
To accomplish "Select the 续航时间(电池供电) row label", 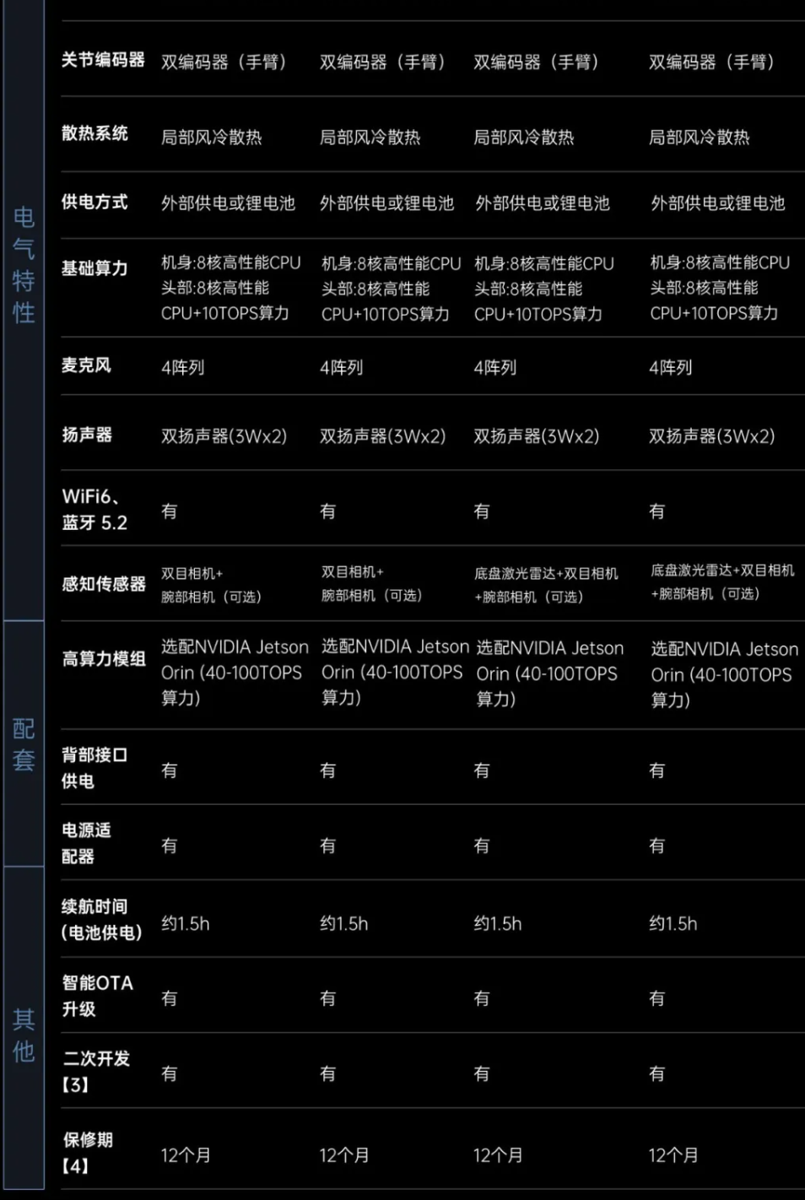I will click(x=101, y=919).
